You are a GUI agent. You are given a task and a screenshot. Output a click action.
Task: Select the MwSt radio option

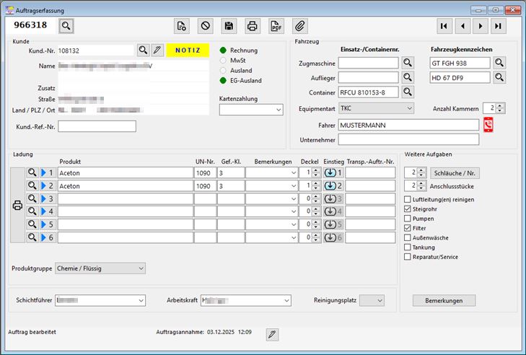click(224, 61)
